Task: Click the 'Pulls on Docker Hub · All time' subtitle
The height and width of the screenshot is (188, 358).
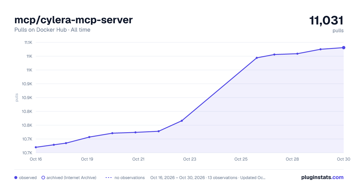Action: tap(52, 30)
